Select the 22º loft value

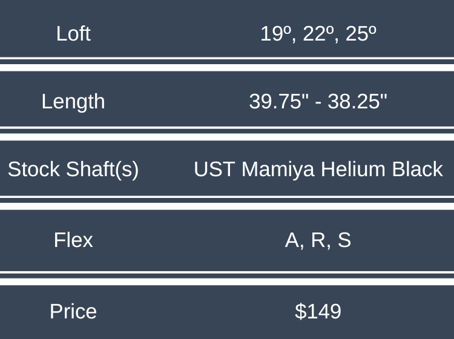(317, 33)
